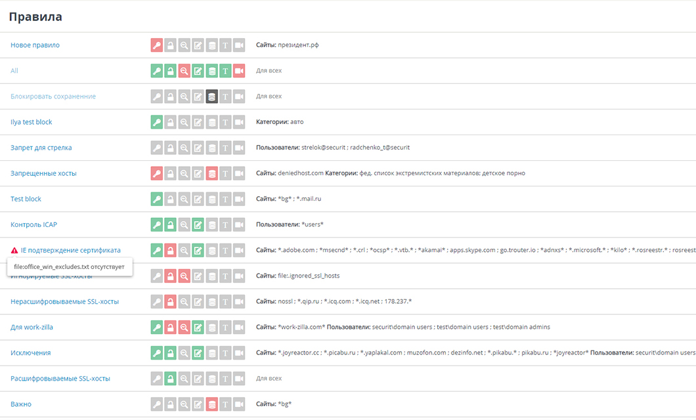Viewport: 696px width, 420px height.
Task: Click the red key icon in Запрещенные хосты row
Action: coord(157,173)
